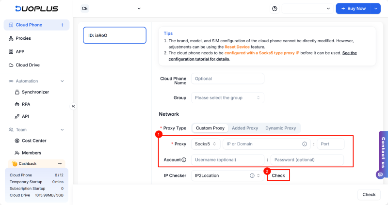Click the blue Buy Now button
Viewport: 388px width, 205px height.
click(x=353, y=9)
